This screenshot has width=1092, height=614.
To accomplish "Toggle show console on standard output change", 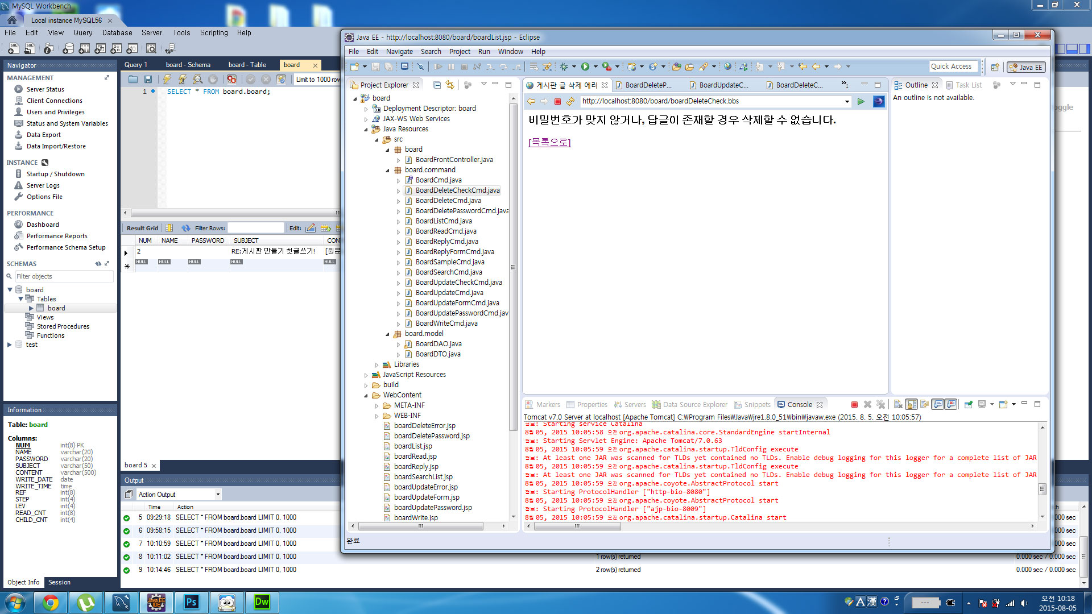I will click(938, 405).
